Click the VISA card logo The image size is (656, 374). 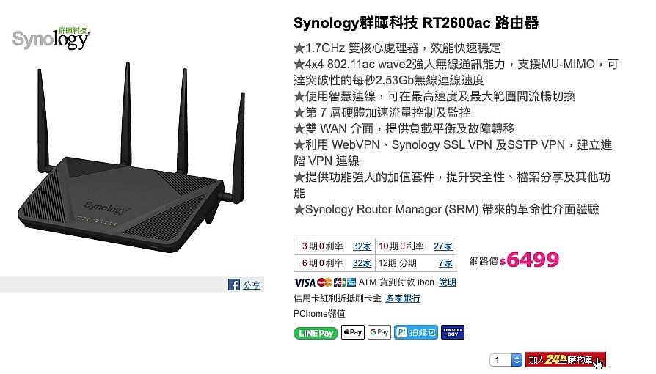[x=304, y=282]
